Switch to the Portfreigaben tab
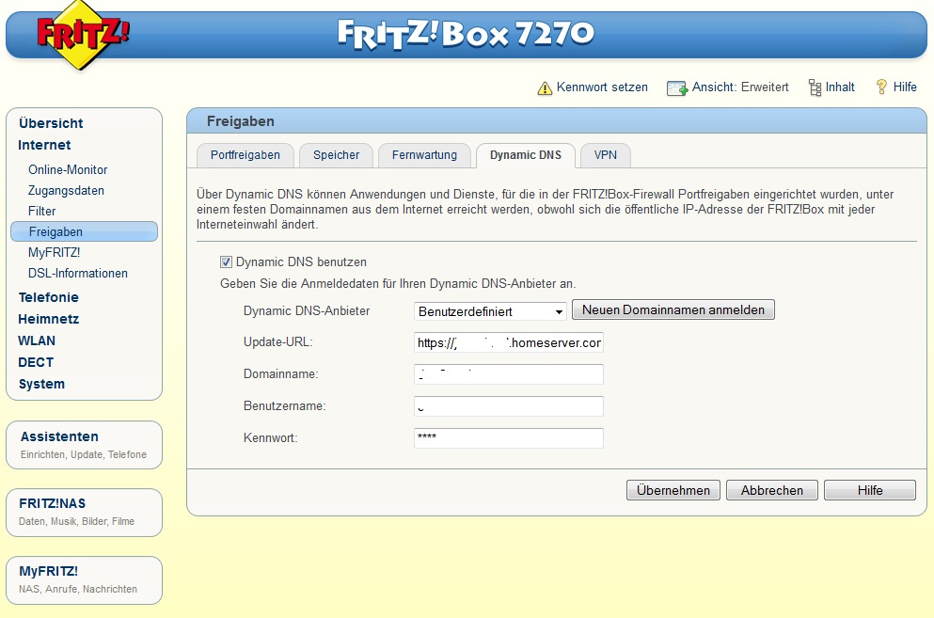This screenshot has width=934, height=618. [245, 155]
